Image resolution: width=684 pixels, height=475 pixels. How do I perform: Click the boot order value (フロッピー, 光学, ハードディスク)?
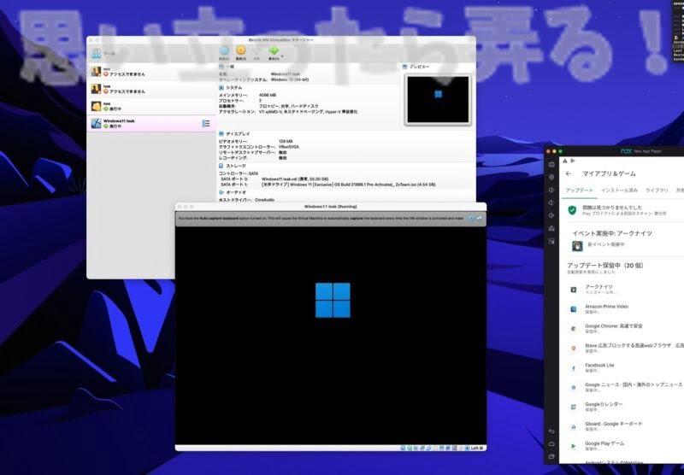click(288, 106)
